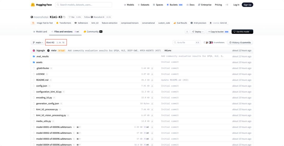
Task: Click security scan icon beside README.md
Action: click(x=50, y=80)
